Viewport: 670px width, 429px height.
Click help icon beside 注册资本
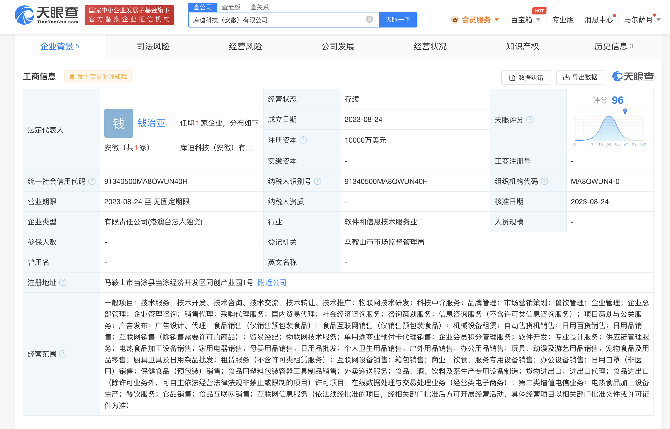tap(303, 140)
